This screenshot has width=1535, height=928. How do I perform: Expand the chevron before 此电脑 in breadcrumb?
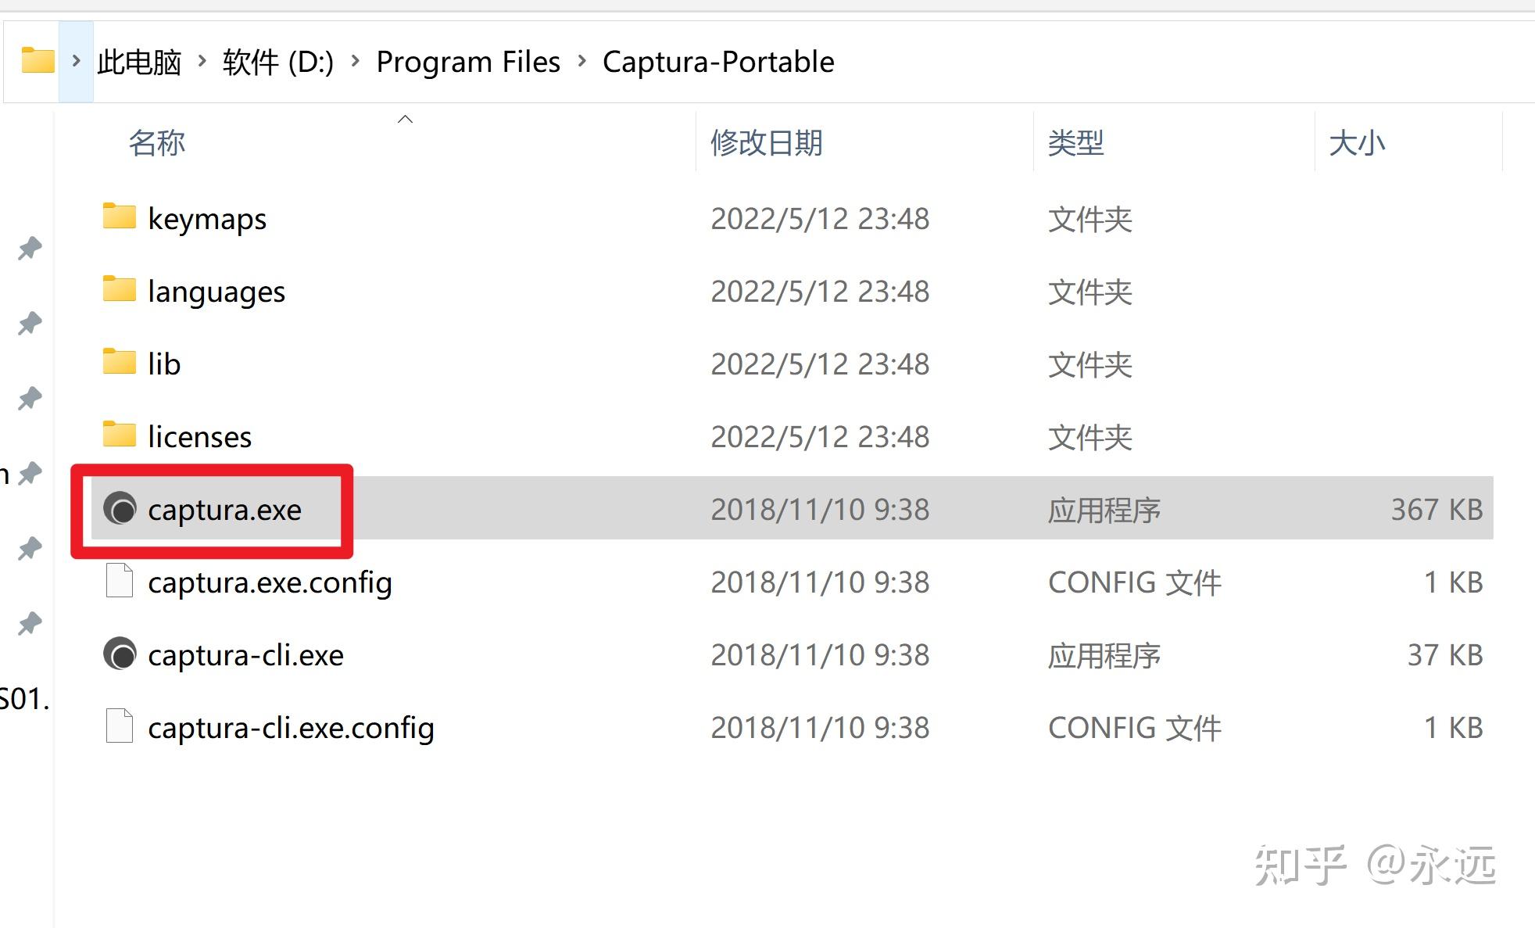click(76, 61)
